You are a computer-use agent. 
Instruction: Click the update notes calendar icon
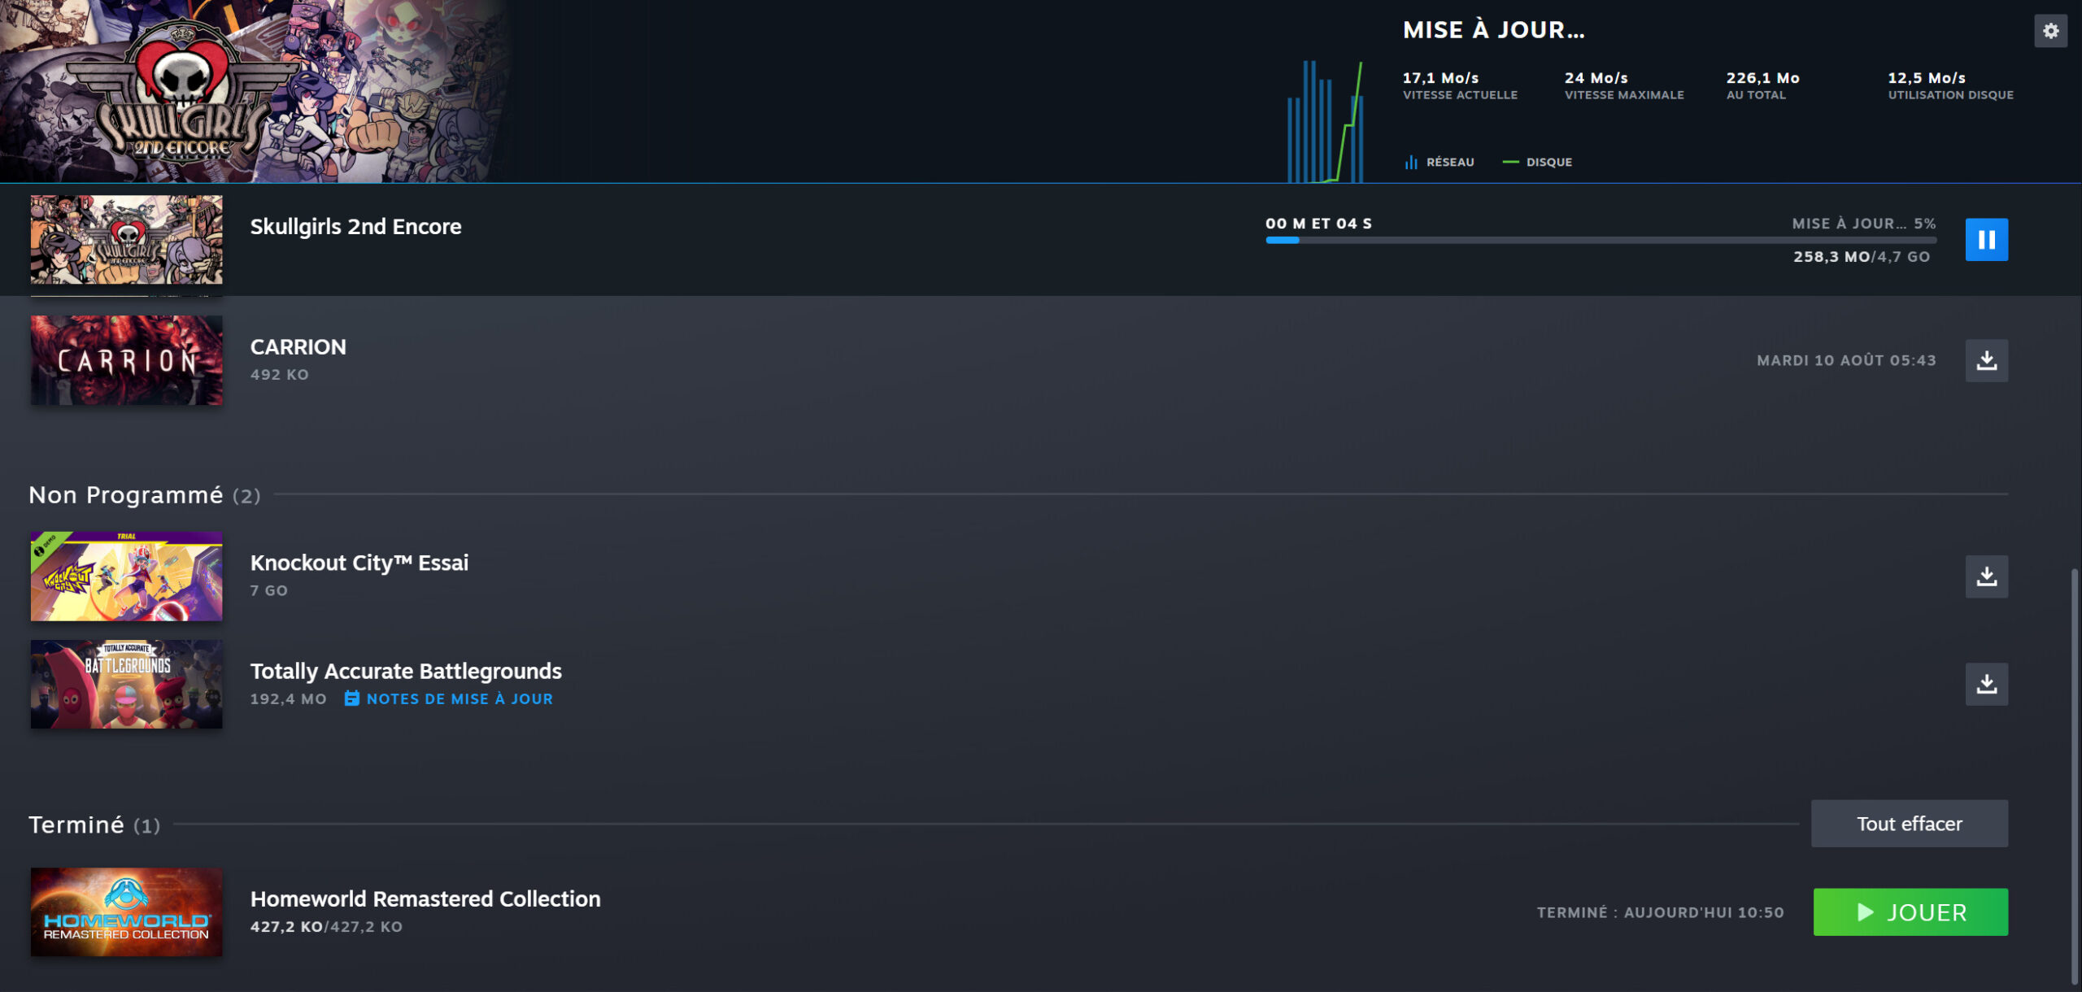click(351, 698)
